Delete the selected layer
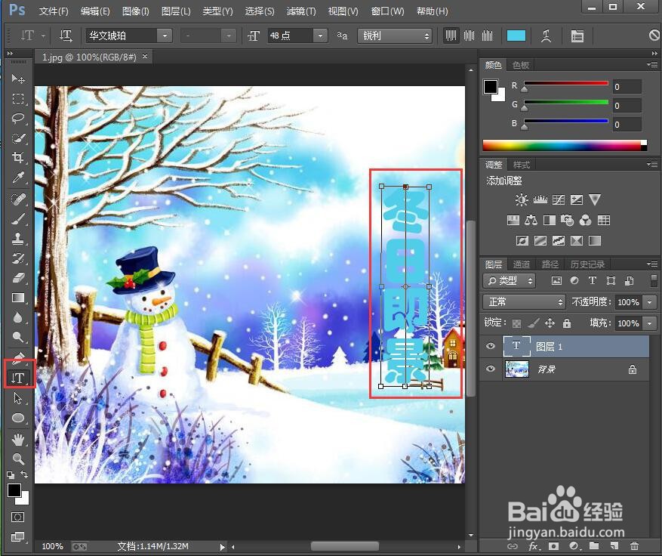Image resolution: width=662 pixels, height=556 pixels. [634, 546]
